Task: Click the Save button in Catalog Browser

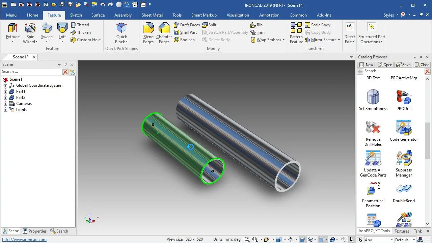Action: tap(403, 65)
